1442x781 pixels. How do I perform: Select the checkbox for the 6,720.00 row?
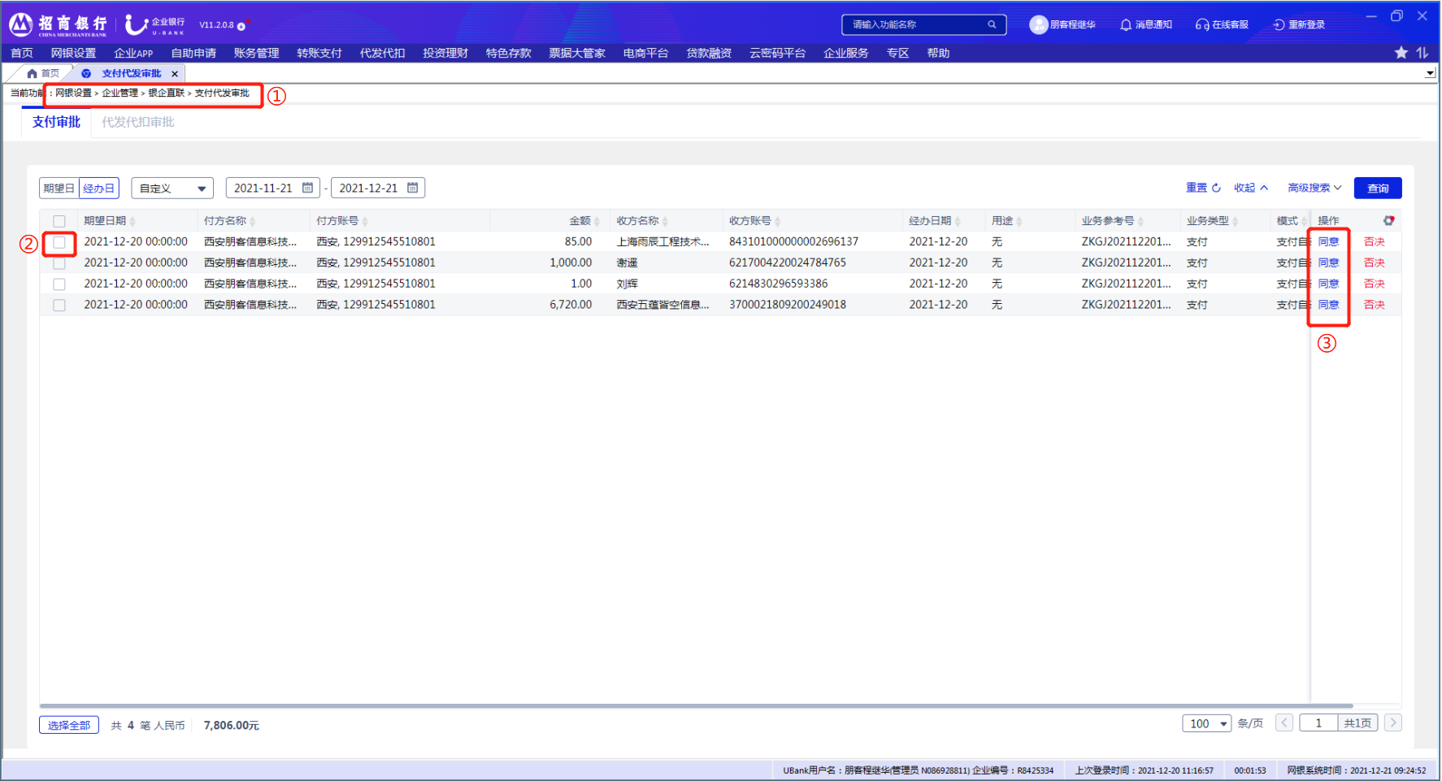pos(59,306)
